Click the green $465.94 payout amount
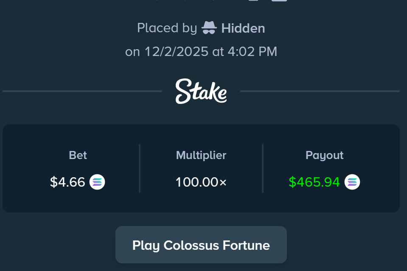407x271 pixels. pyautogui.click(x=314, y=182)
